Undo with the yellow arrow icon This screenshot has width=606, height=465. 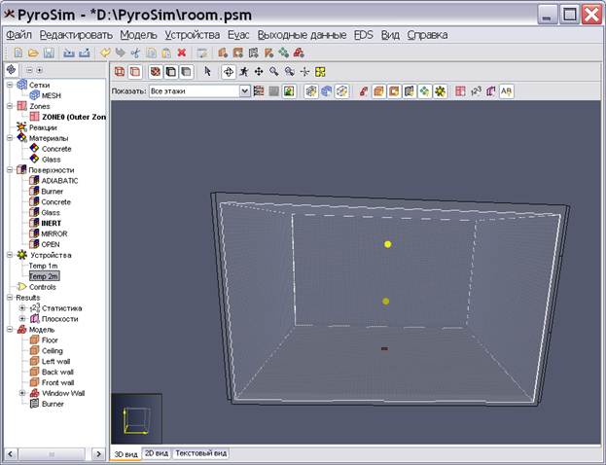(105, 53)
